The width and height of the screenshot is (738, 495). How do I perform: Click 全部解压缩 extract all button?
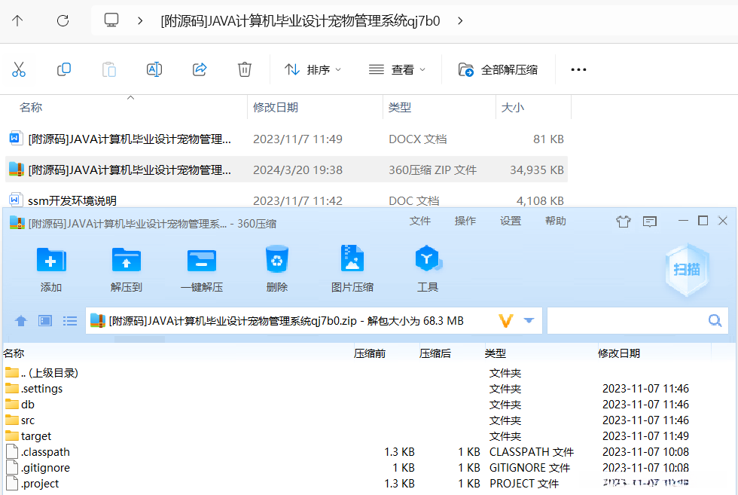pyautogui.click(x=498, y=70)
